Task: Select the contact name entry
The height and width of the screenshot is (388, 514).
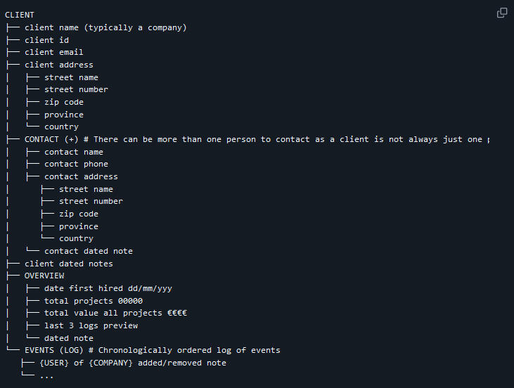Action: (74, 152)
